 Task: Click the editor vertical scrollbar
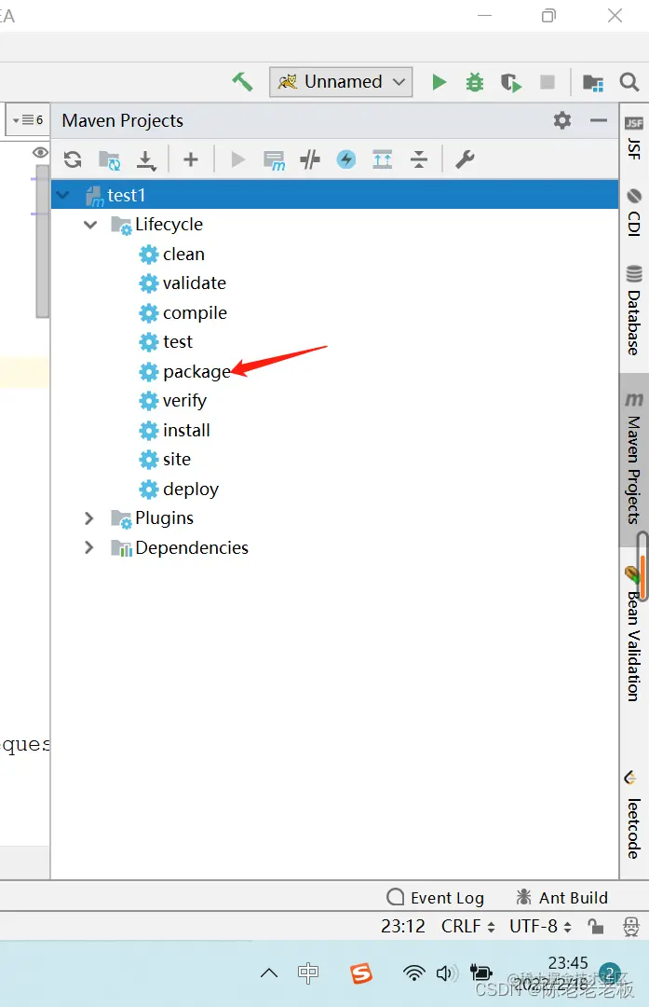pyautogui.click(x=42, y=241)
